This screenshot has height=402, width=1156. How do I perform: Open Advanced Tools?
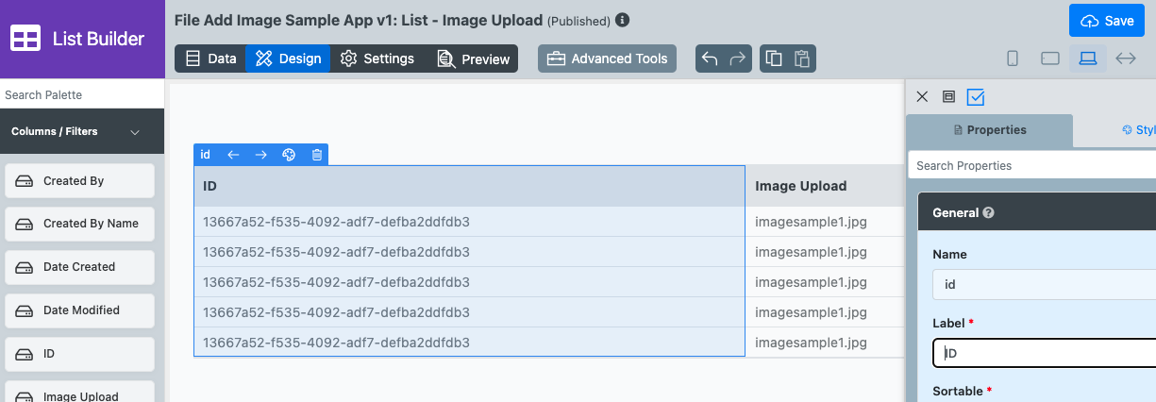[x=608, y=59]
